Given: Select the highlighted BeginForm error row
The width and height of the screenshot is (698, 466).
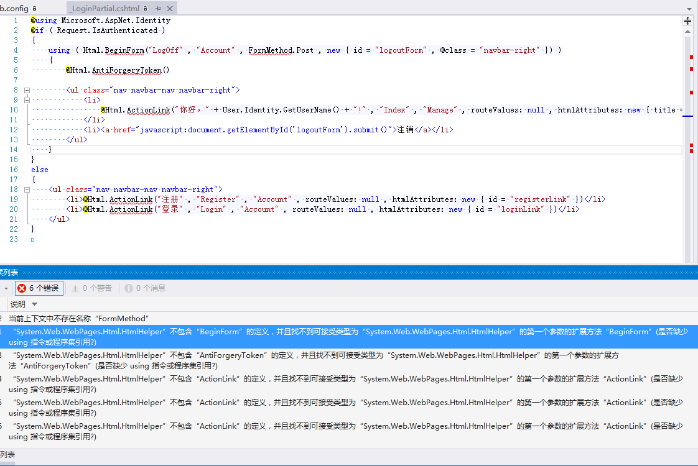Looking at the screenshot, I should [349, 337].
